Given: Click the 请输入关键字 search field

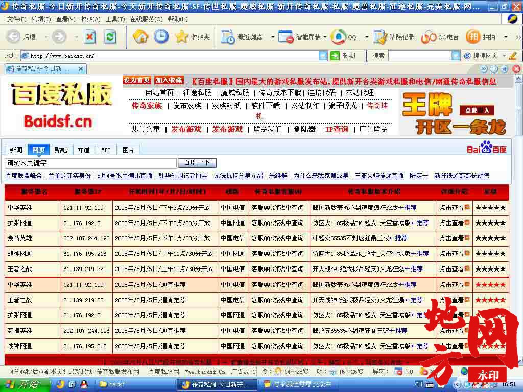Looking at the screenshot, I should tap(91, 163).
